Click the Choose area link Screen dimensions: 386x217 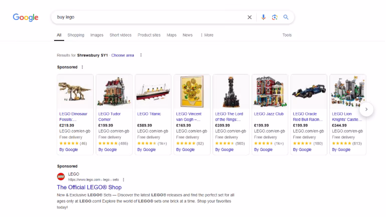pyautogui.click(x=123, y=55)
